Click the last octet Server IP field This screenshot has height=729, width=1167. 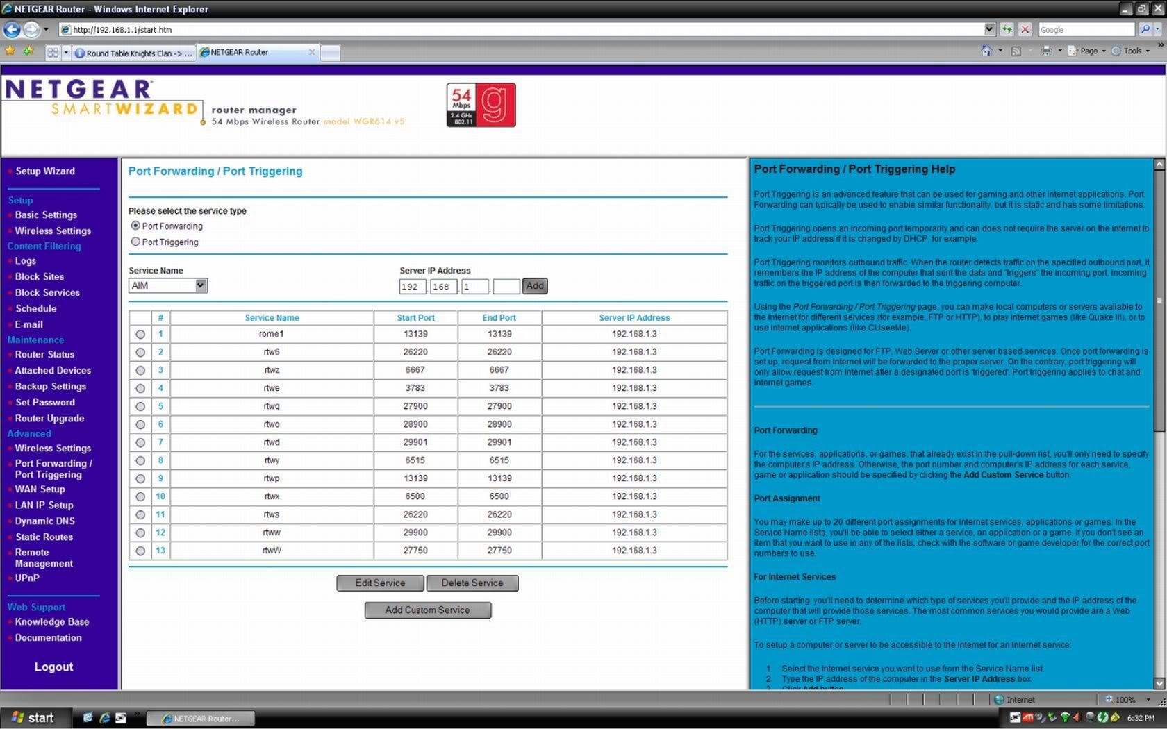click(506, 286)
